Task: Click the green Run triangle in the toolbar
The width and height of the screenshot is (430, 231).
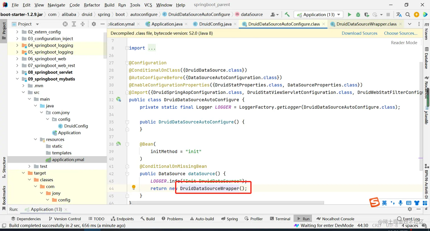Action: click(350, 15)
